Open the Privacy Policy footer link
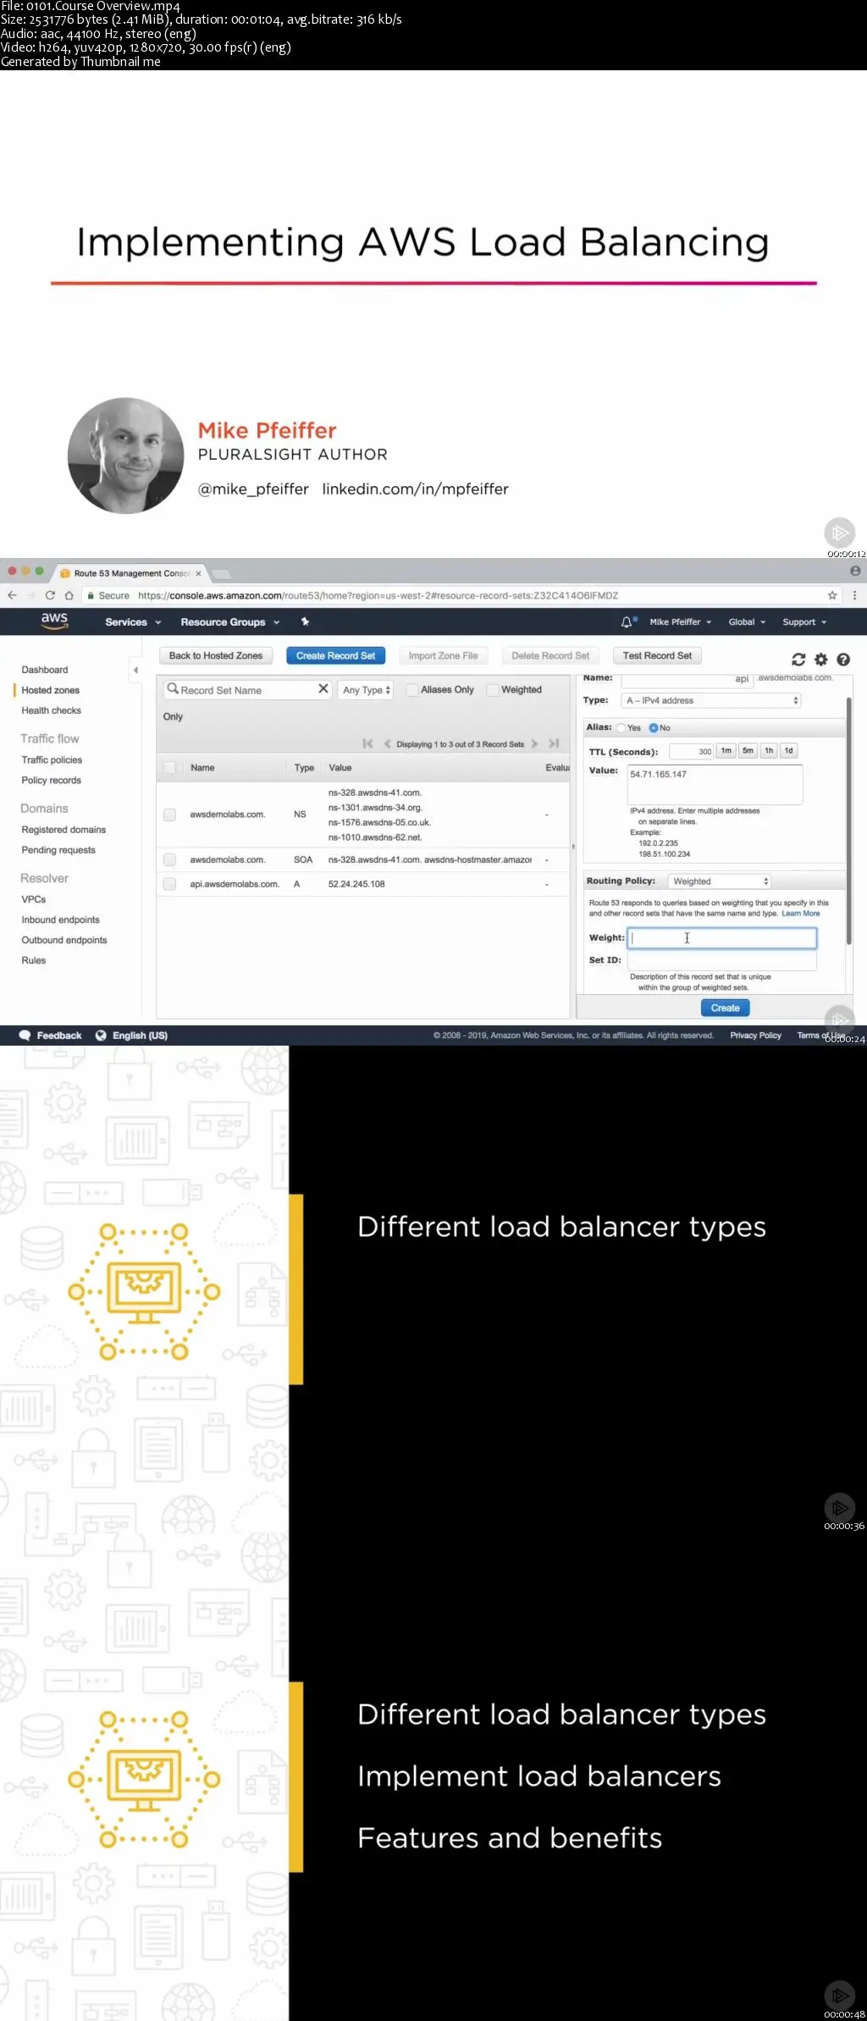Viewport: 867px width, 2021px height. [756, 1035]
